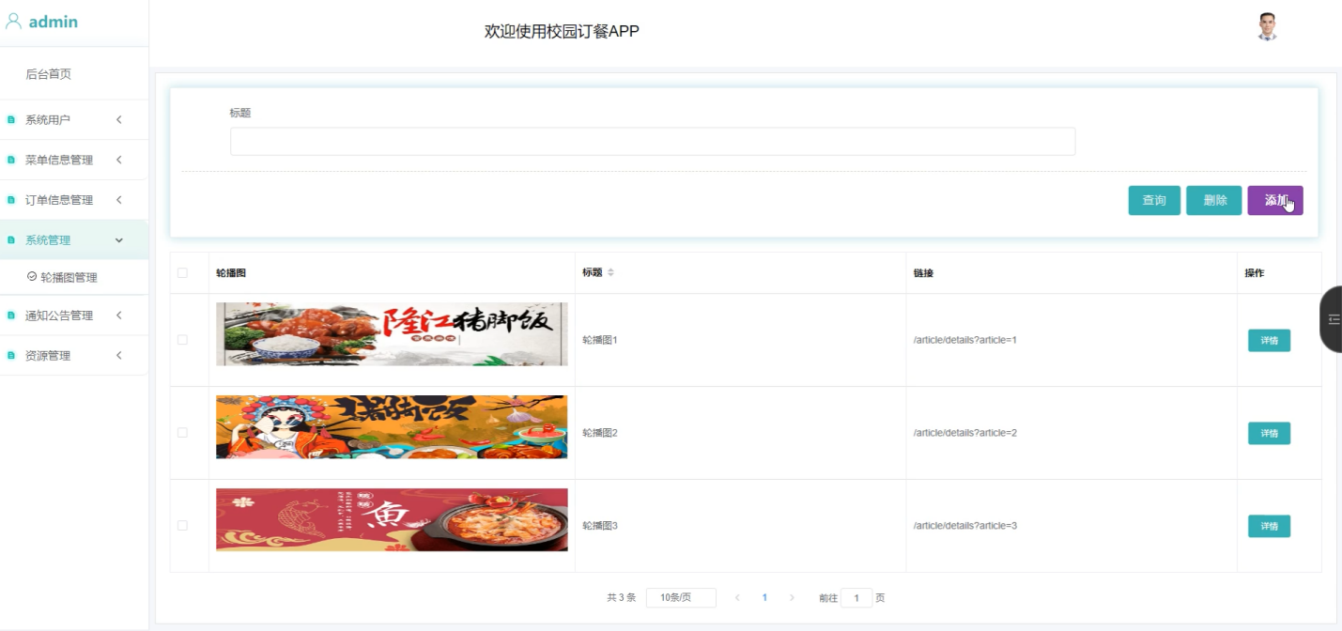
Task: Open the red fish hotpot banner thumbnail
Action: point(392,519)
